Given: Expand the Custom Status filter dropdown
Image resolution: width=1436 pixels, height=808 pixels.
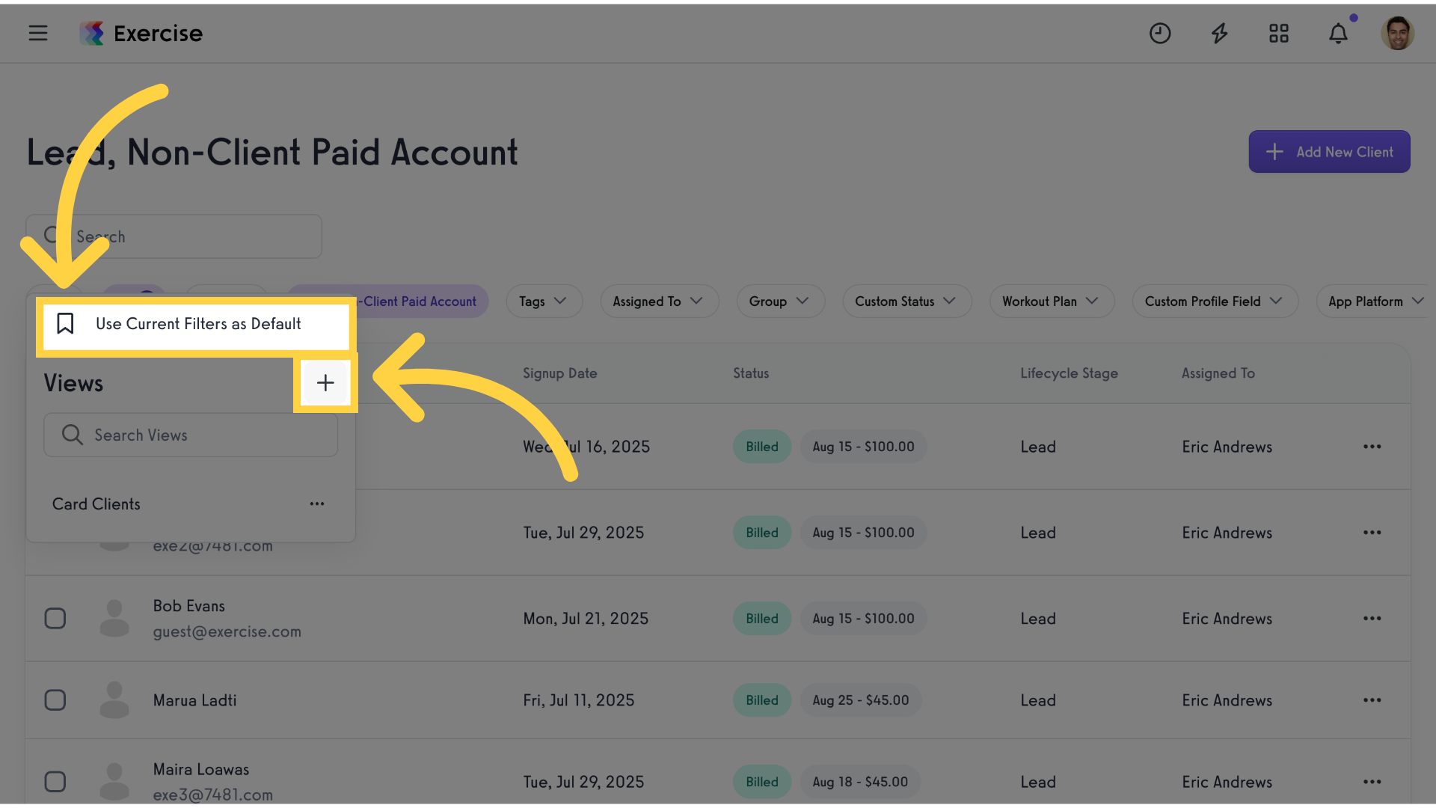Looking at the screenshot, I should coord(906,302).
